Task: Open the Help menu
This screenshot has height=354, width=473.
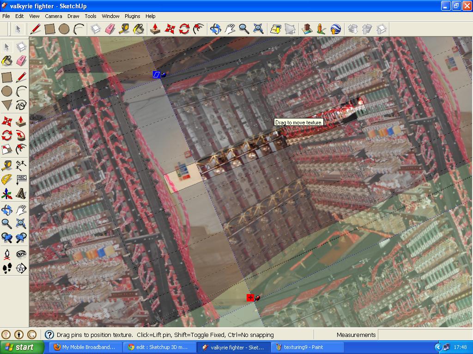Action: click(150, 16)
